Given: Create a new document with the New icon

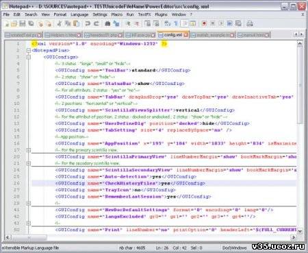Looking at the screenshot, I should [6, 23].
